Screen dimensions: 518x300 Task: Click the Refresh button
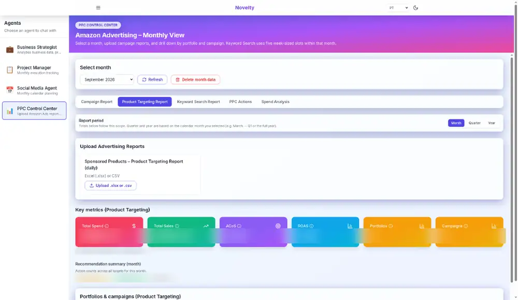(x=152, y=80)
